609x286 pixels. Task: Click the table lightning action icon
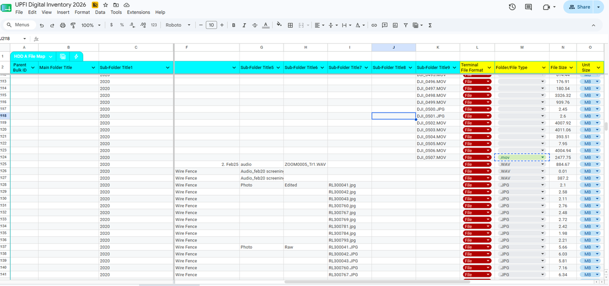pos(76,56)
